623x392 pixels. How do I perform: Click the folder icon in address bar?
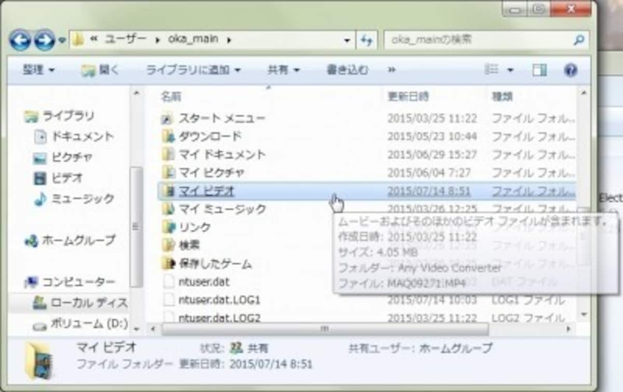tap(78, 39)
